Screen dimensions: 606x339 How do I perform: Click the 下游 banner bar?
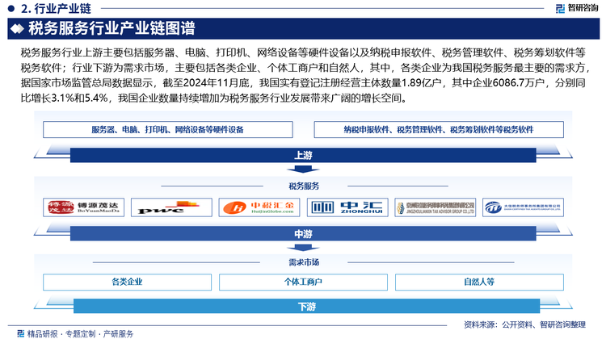pos(306,306)
